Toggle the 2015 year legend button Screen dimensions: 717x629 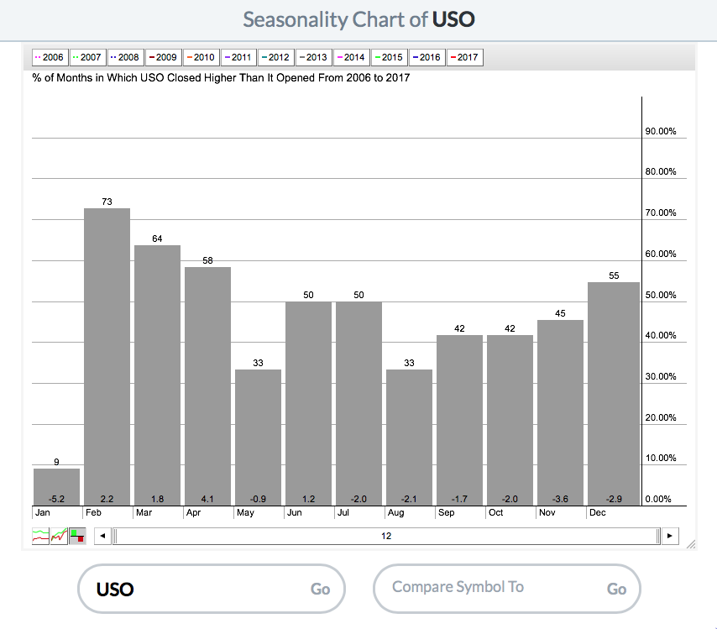(x=389, y=57)
